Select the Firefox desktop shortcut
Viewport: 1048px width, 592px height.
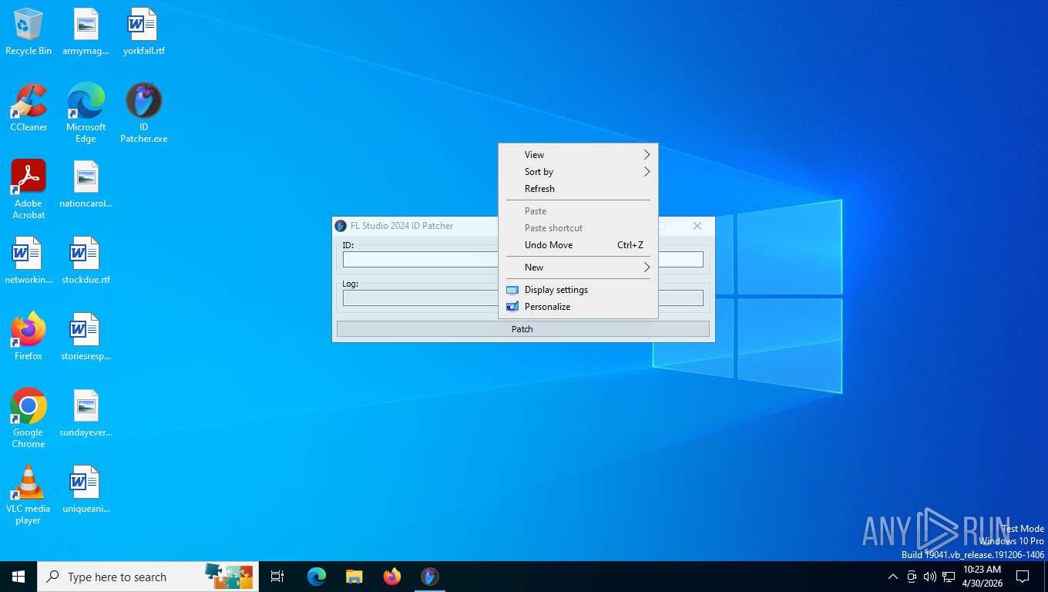29,337
